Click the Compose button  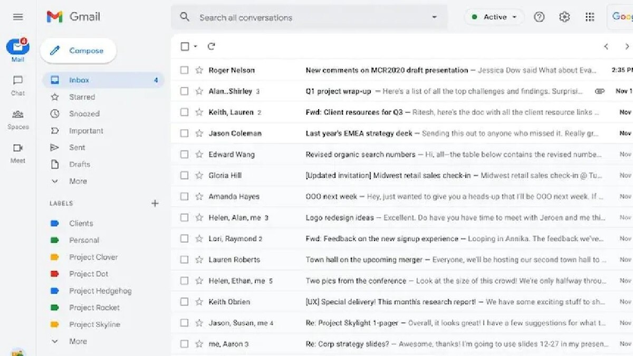coord(78,50)
